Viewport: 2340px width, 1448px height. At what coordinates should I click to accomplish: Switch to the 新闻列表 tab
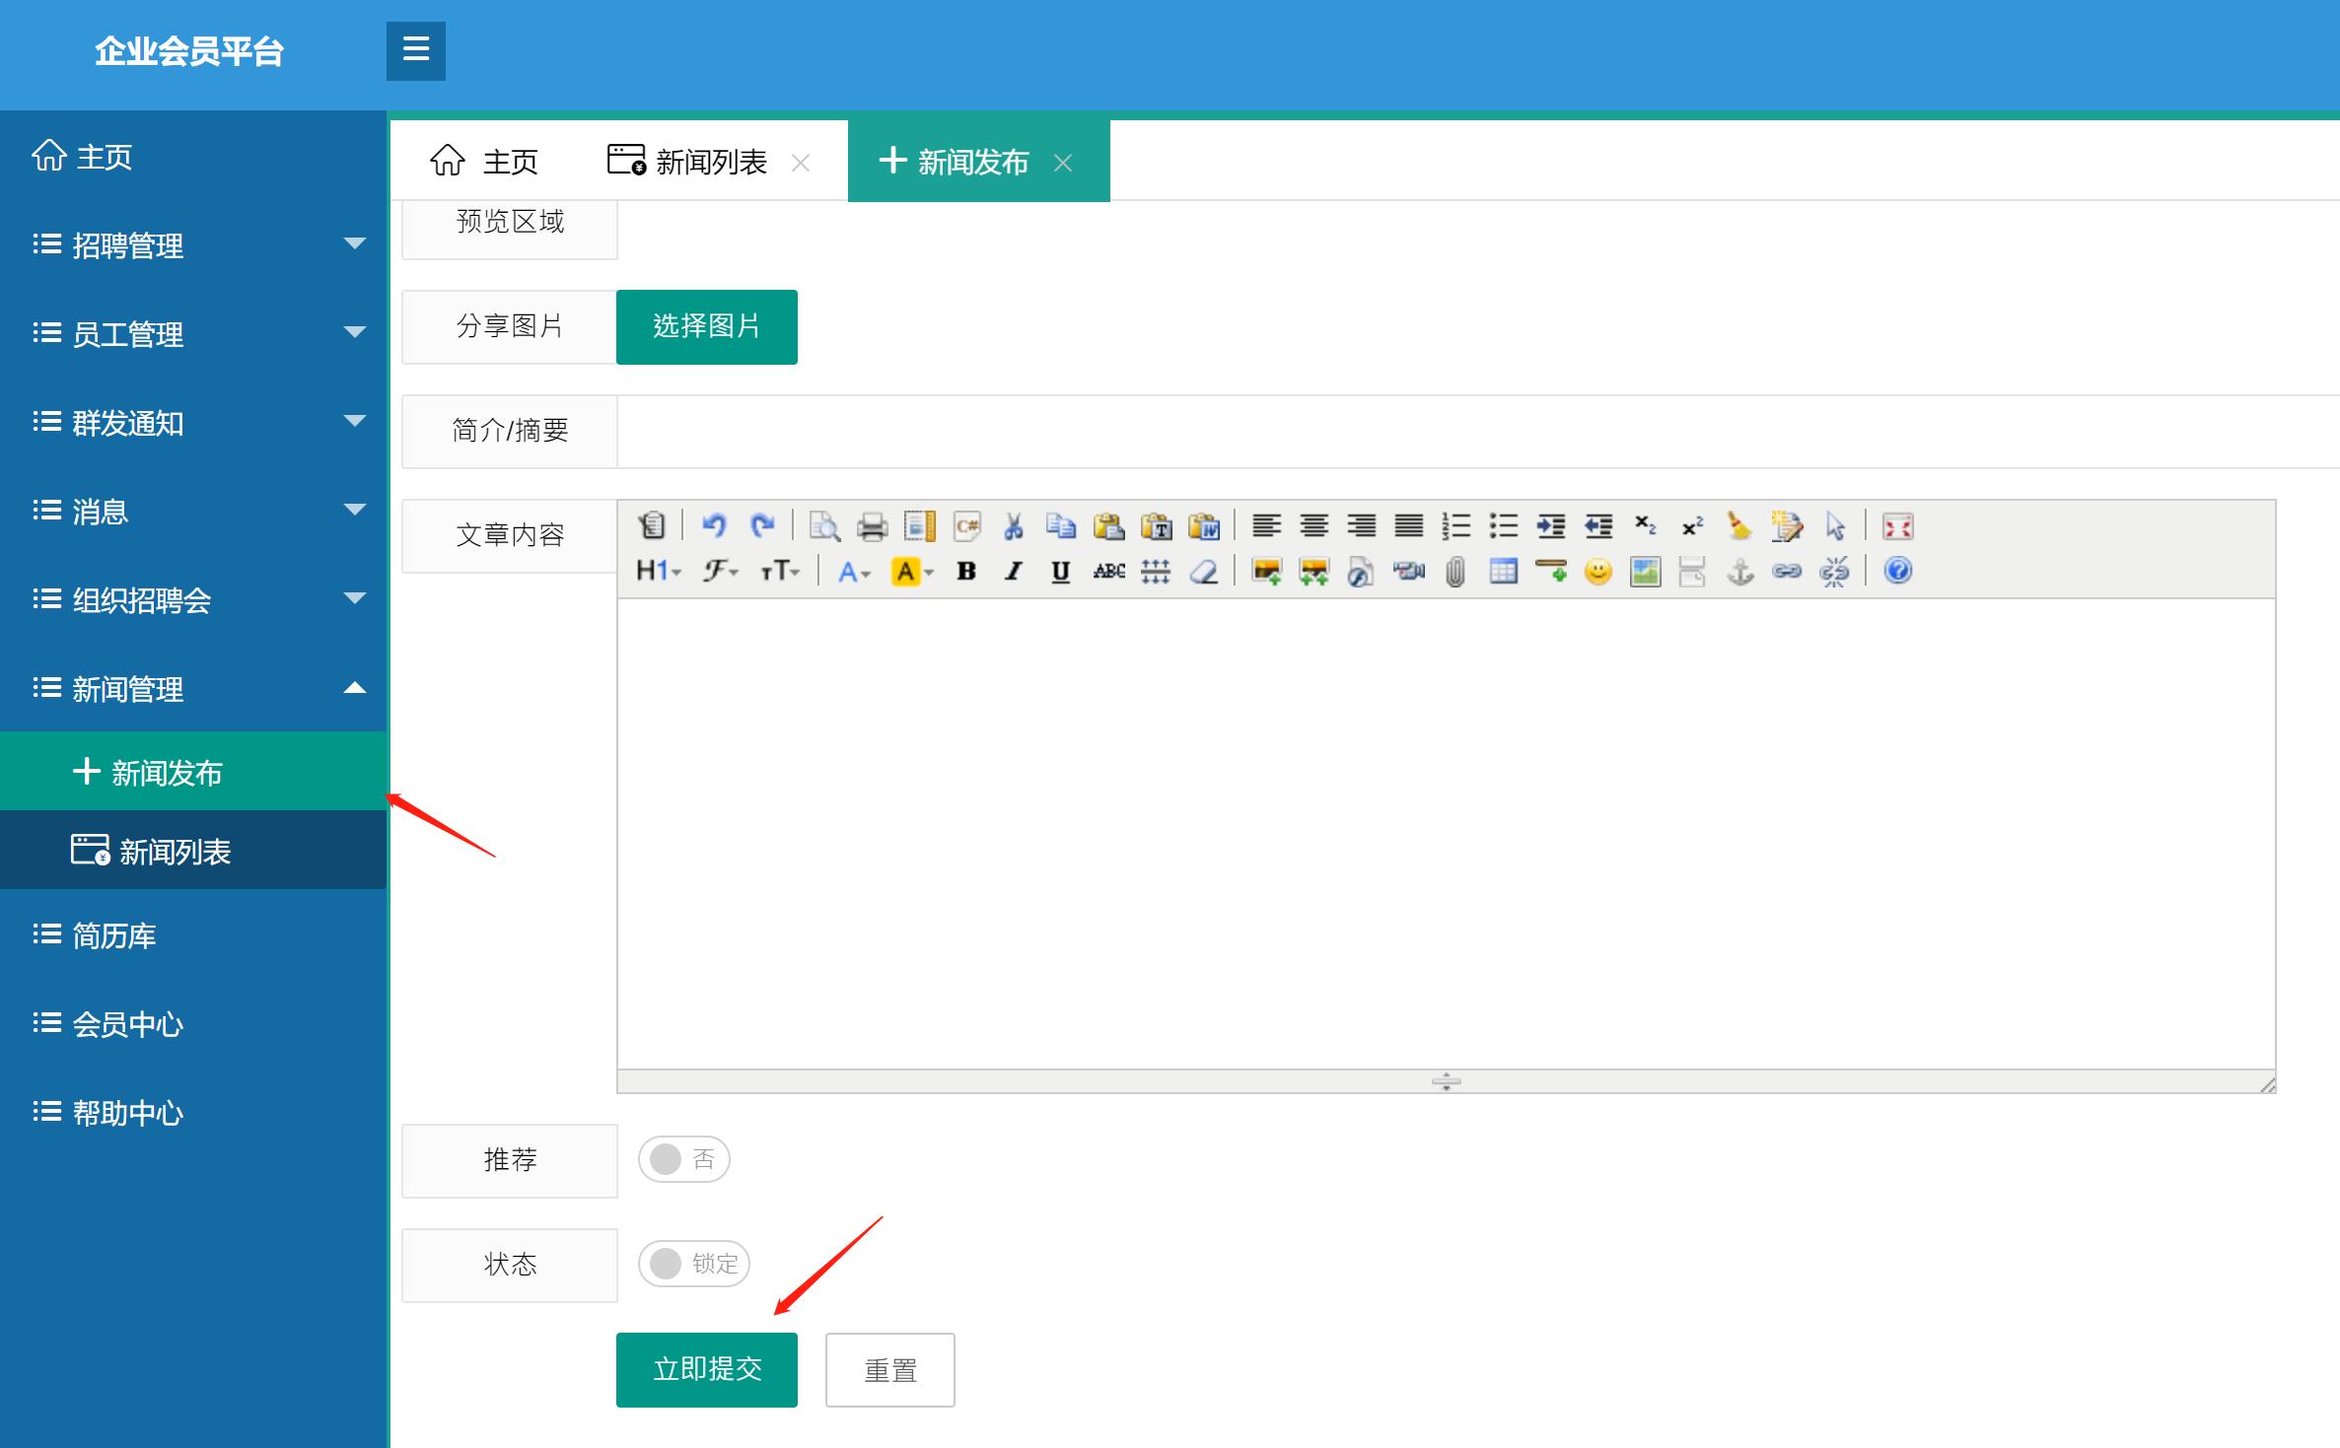pos(710,162)
